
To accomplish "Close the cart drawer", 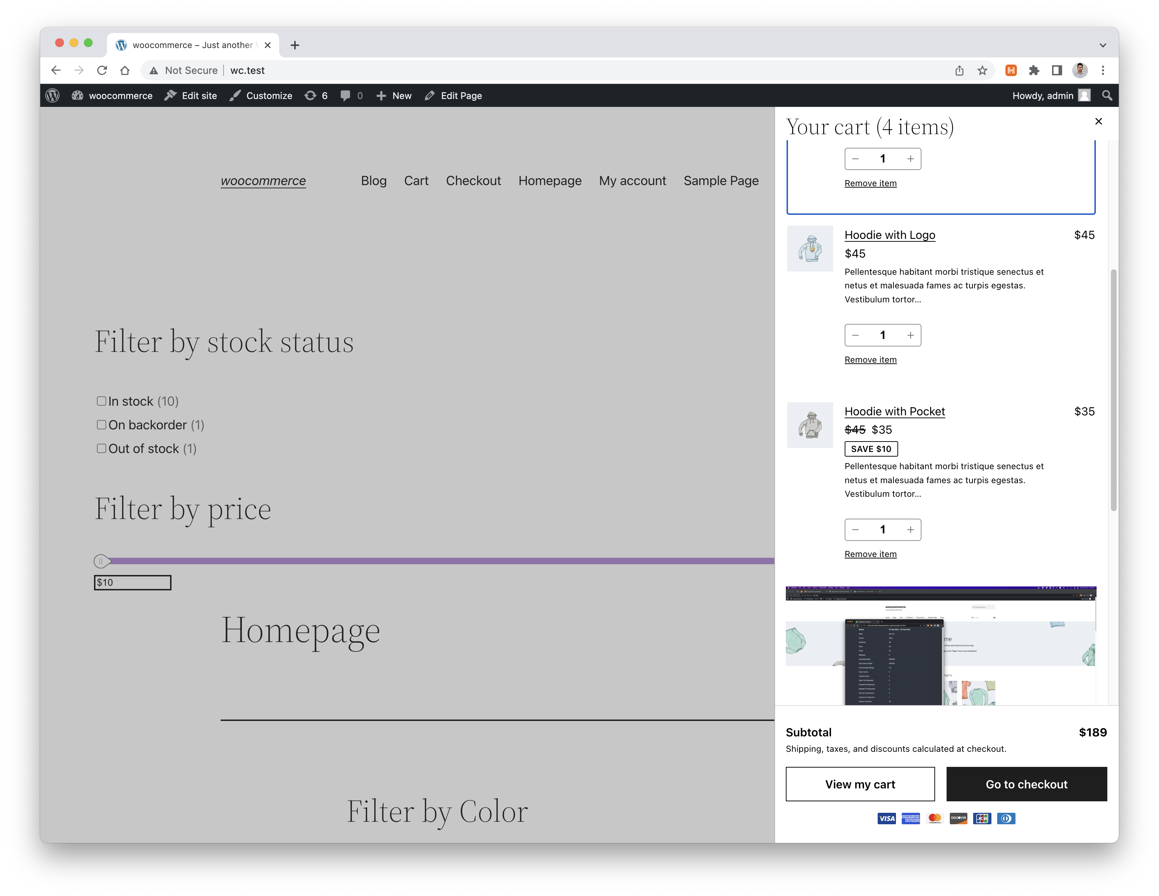I will click(x=1098, y=122).
